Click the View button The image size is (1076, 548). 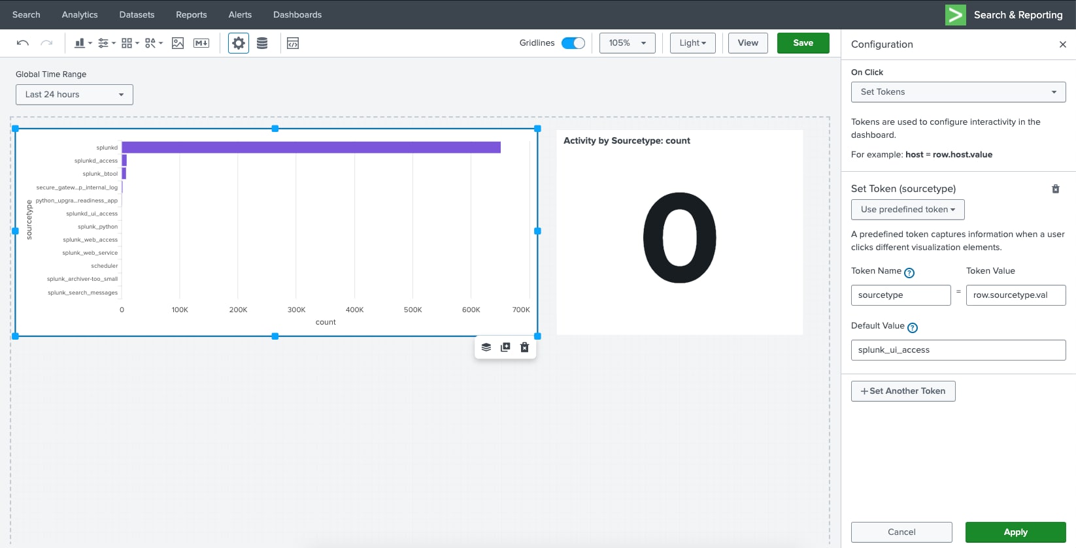tap(748, 43)
